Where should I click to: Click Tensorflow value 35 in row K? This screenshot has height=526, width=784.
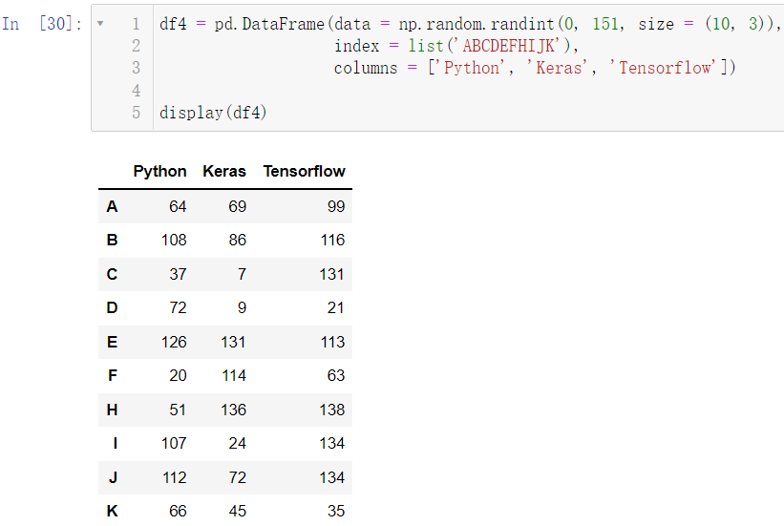click(x=336, y=511)
